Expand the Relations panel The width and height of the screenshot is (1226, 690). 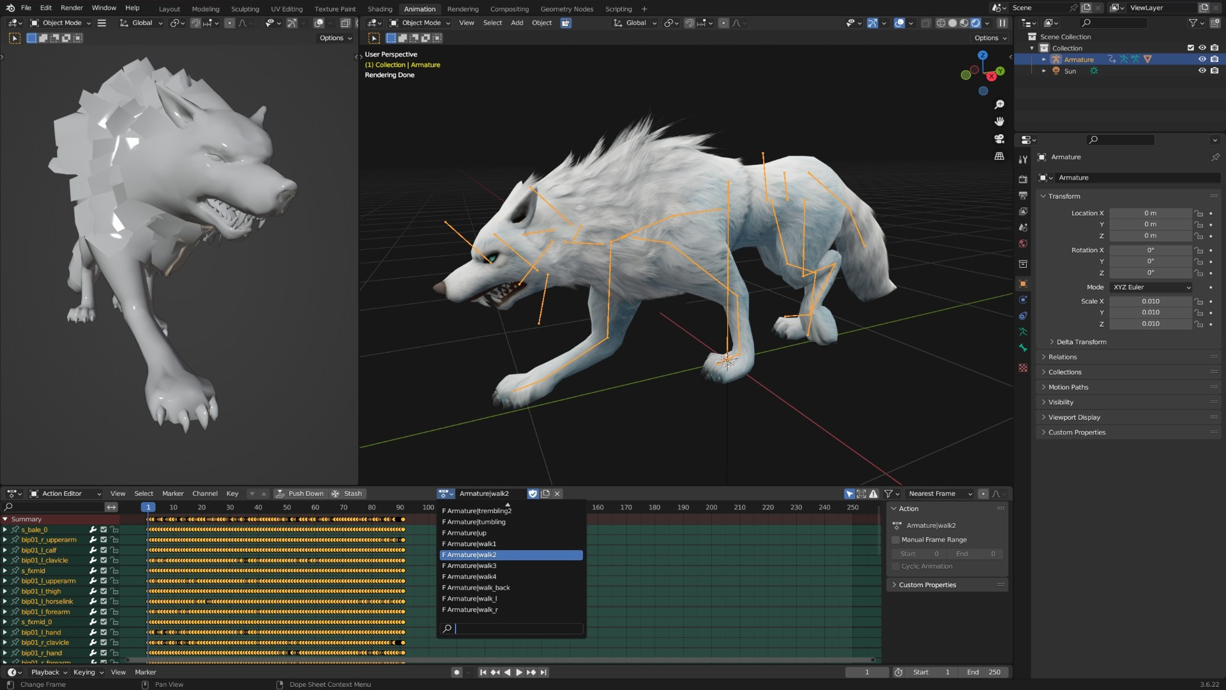(x=1063, y=357)
